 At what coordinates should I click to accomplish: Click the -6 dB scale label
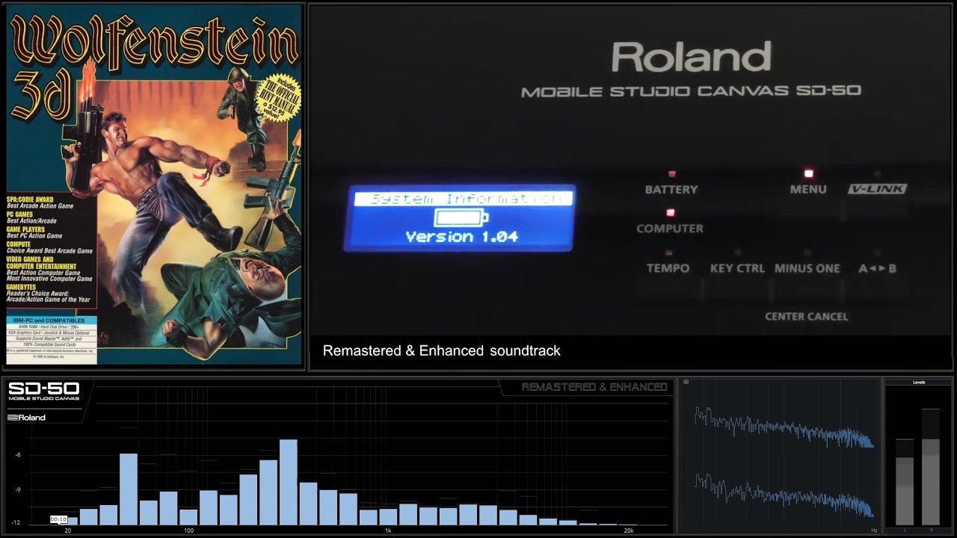17,455
